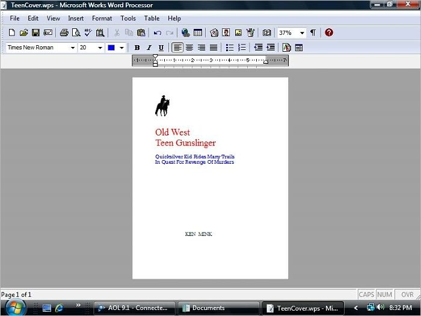The width and height of the screenshot is (421, 316).
Task: Open the Windows Start button
Action: click(15, 308)
